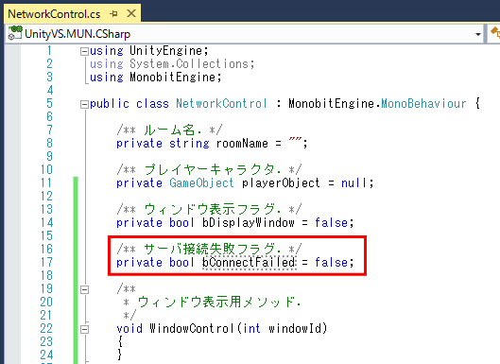Click the UnityVS.MUN.CSharp project icon
Viewport: 500px width, 364px height.
(x=15, y=33)
